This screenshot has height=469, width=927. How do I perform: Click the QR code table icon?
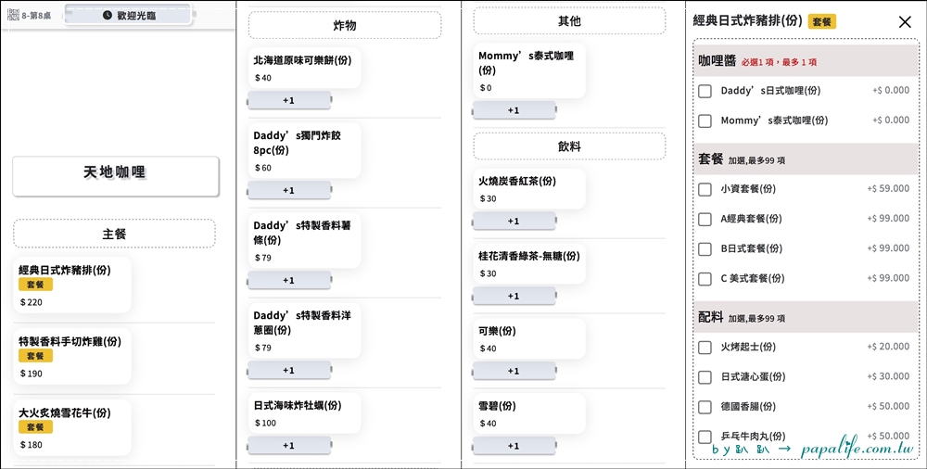coord(13,15)
